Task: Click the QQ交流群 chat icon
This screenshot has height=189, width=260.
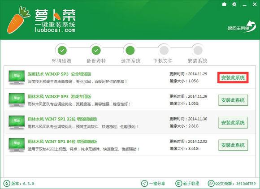Action: [x=211, y=183]
